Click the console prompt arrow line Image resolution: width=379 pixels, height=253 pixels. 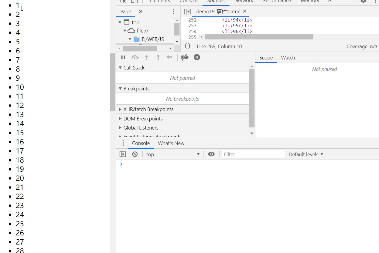[248, 164]
